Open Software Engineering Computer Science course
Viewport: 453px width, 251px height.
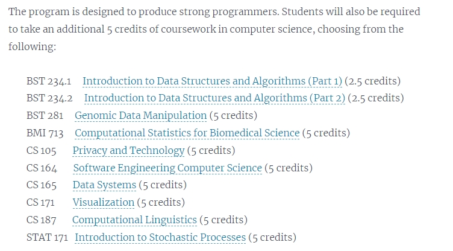coord(167,168)
